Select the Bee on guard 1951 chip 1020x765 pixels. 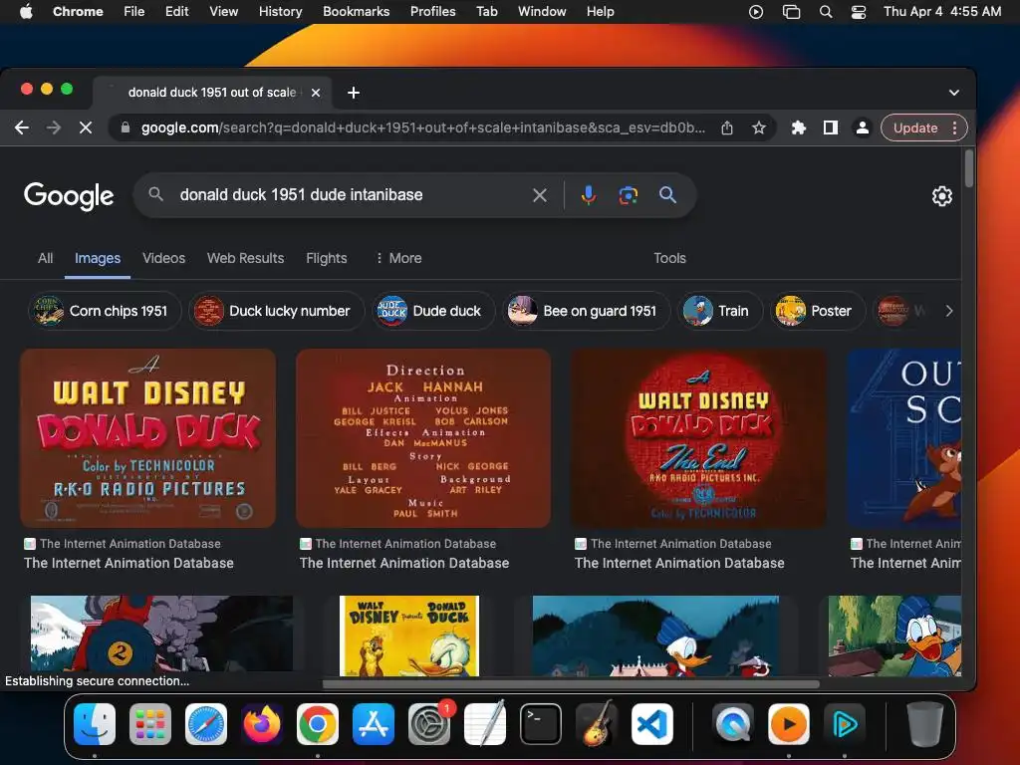(586, 311)
